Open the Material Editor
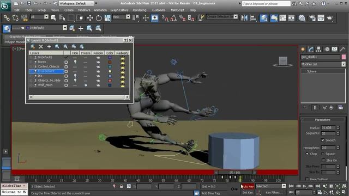Viewport: 349px width, 196px height. (x=302, y=18)
